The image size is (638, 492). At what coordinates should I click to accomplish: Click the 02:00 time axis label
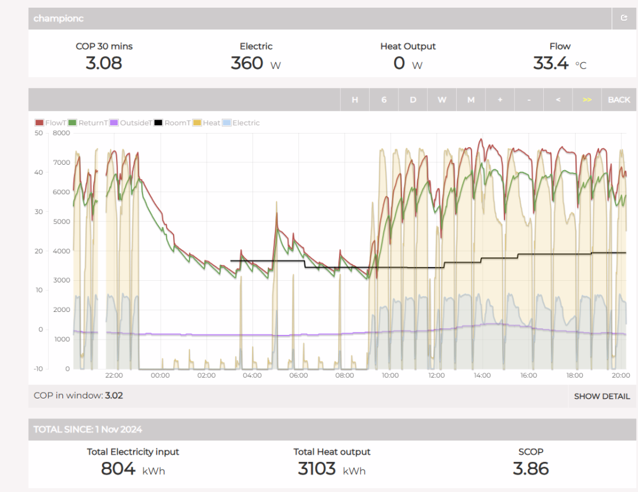point(207,375)
